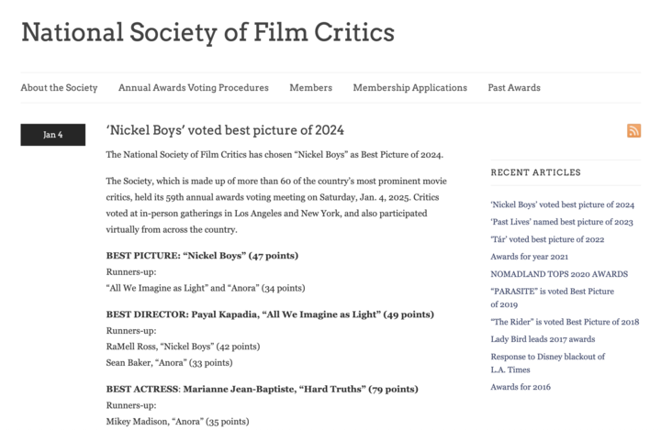Screen dimensions: 661x430
Task: Select Membership Applications in navigation
Action: 410,88
